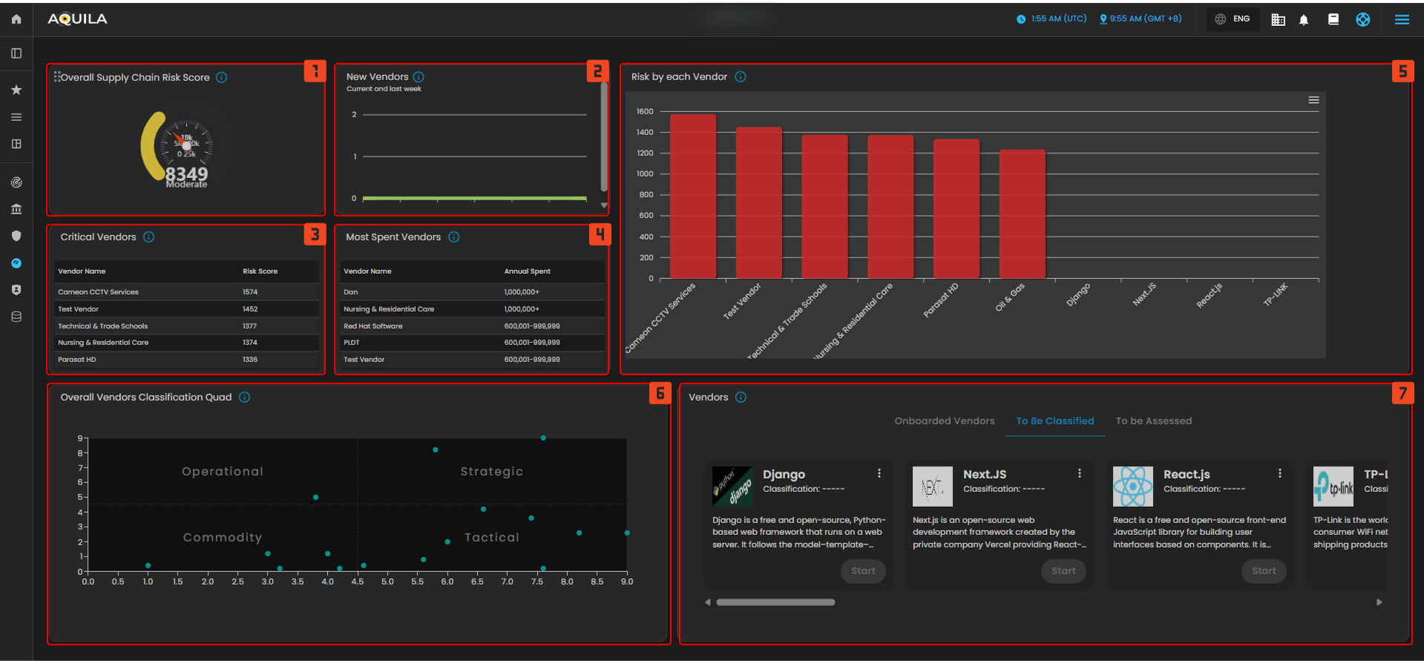Click the radar target sidebar icon
This screenshot has width=1424, height=661.
pos(16,182)
